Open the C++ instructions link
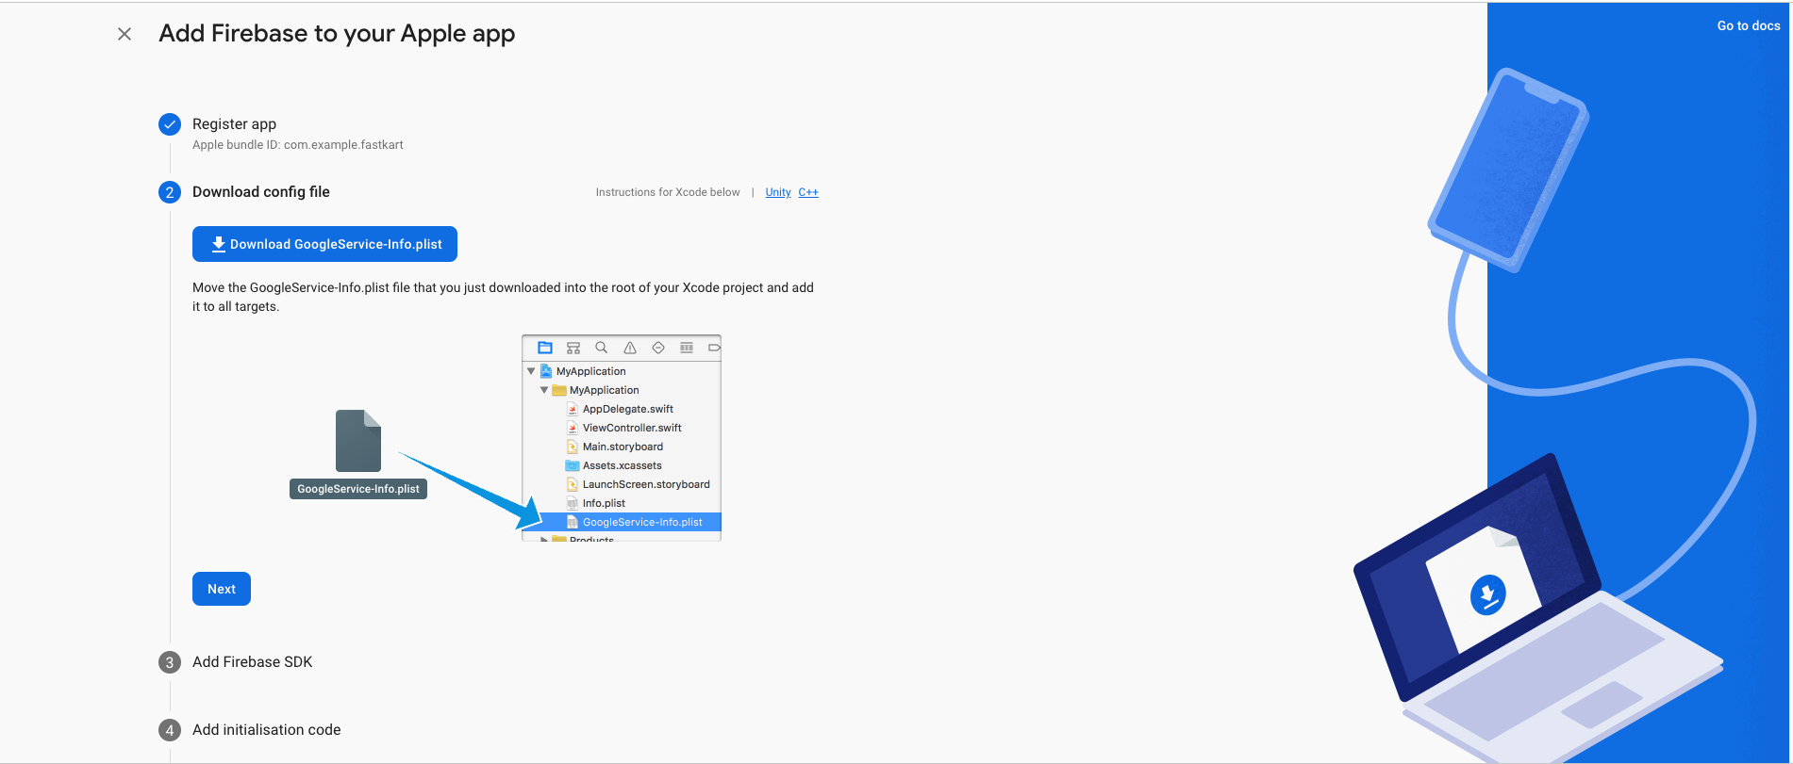The height and width of the screenshot is (764, 1793). click(x=808, y=192)
